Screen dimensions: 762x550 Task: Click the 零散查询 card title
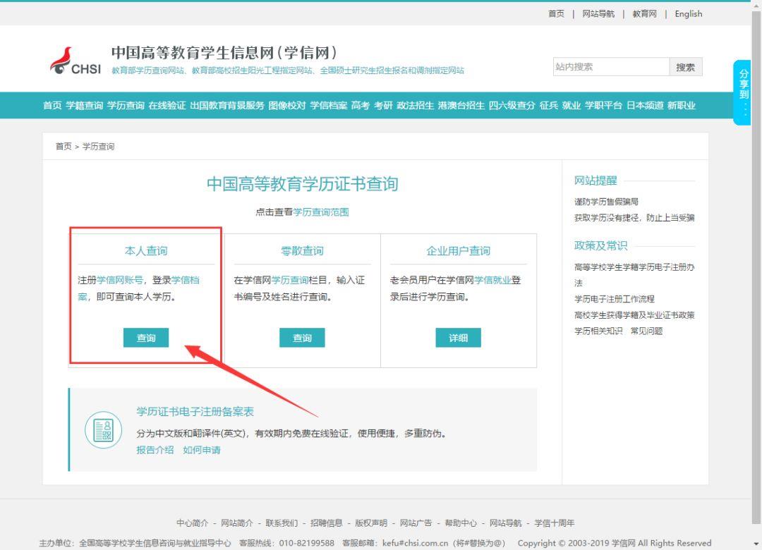click(x=302, y=251)
